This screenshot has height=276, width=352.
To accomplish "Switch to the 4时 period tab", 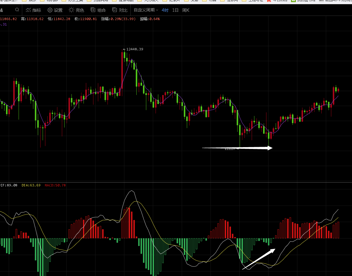I will pos(165,10).
